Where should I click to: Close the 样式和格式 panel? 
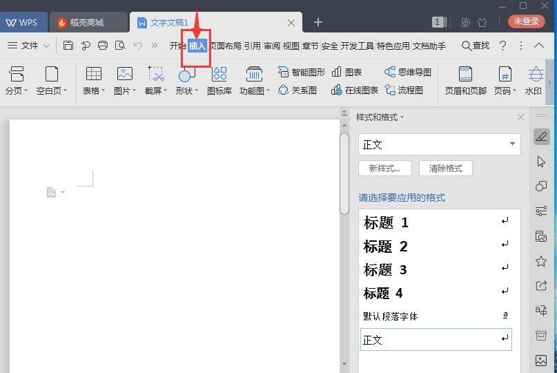pyautogui.click(x=520, y=117)
